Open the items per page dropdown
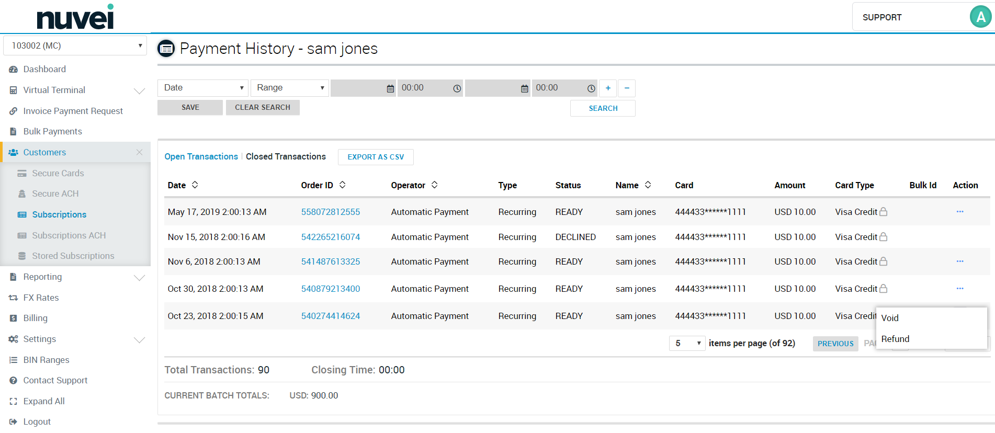The image size is (995, 433). point(687,343)
